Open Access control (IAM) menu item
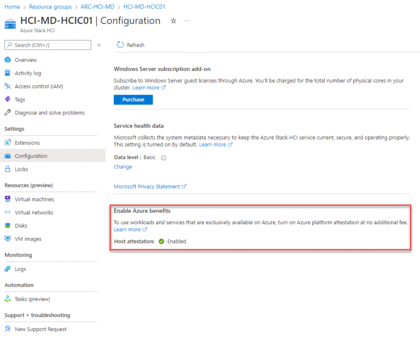Image resolution: width=420 pixels, height=343 pixels. 39,86
